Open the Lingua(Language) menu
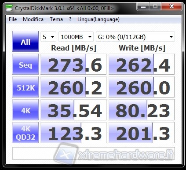The width and height of the screenshot is (186, 170). pyautogui.click(x=98, y=19)
